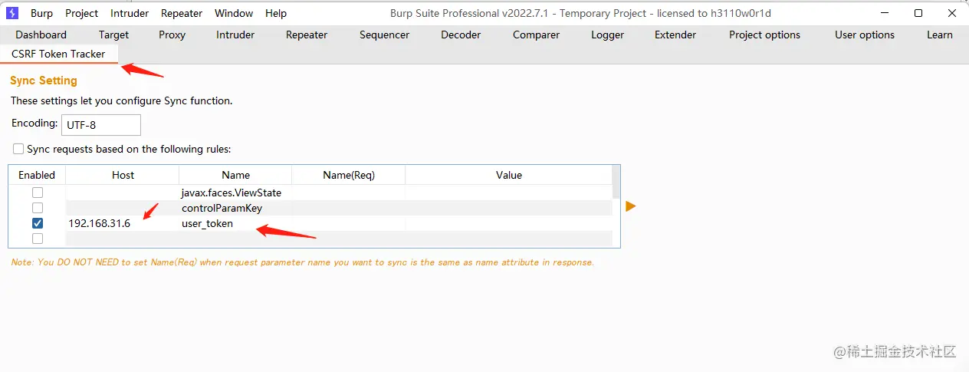Click the Host column header

point(123,175)
